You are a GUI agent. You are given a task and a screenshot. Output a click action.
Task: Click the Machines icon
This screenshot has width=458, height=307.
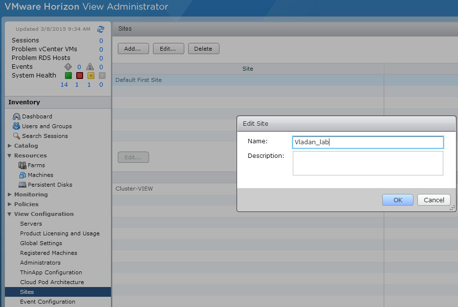[x=22, y=175]
